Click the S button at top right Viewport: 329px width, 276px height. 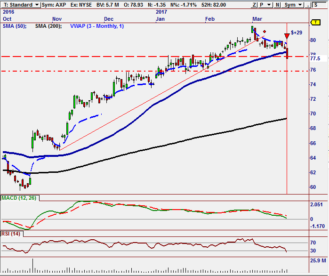(x=320, y=5)
